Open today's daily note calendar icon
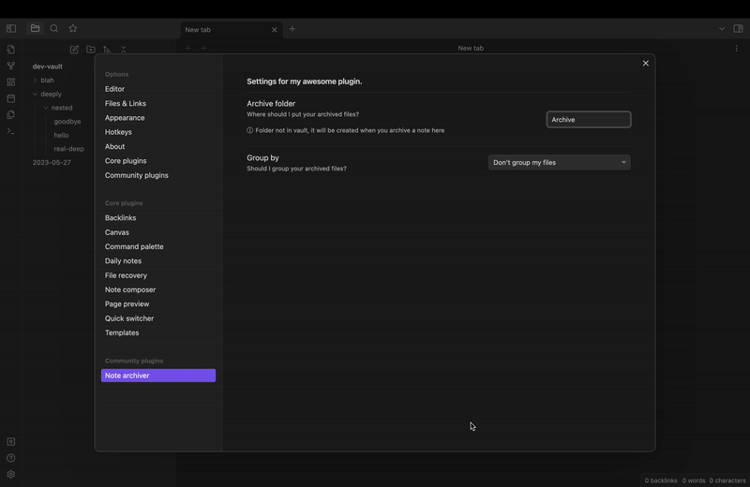Viewport: 750px width, 487px height. point(11,98)
